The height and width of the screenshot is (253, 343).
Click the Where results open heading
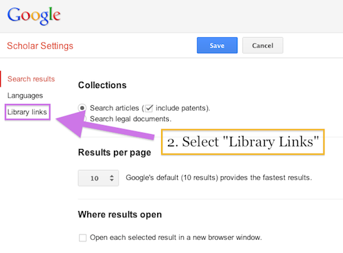point(120,214)
